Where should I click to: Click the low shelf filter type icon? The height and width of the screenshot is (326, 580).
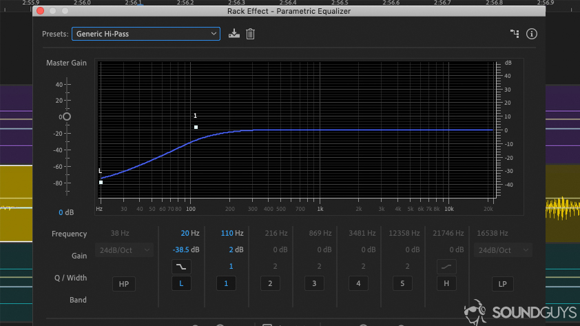pyautogui.click(x=181, y=267)
